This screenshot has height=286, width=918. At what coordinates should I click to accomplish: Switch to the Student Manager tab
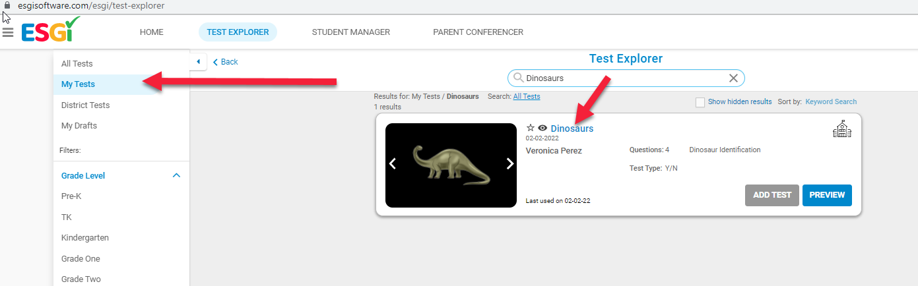coord(351,32)
